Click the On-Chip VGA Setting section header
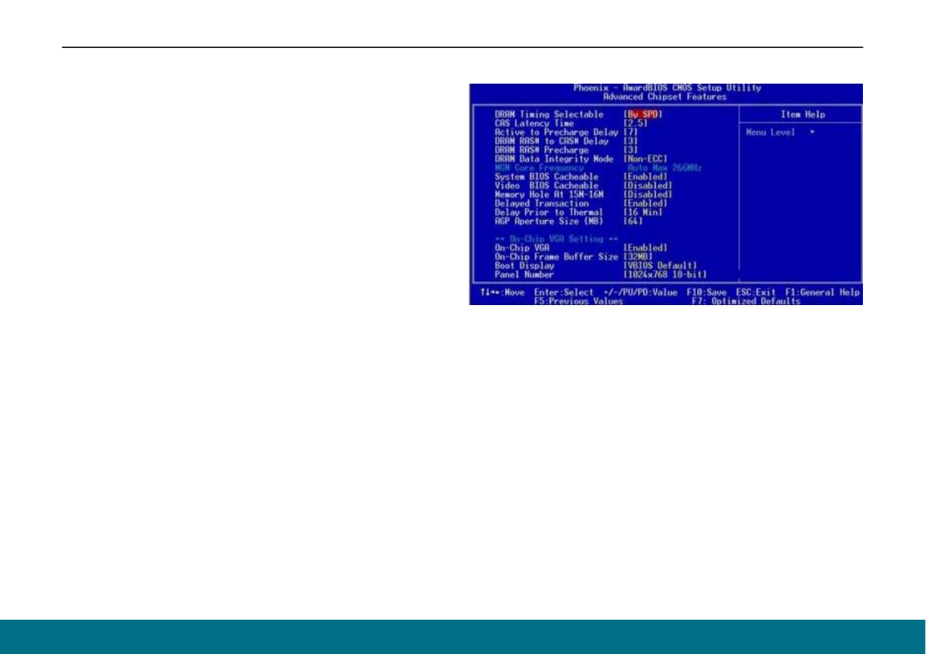This screenshot has height=654, width=926. (x=557, y=239)
